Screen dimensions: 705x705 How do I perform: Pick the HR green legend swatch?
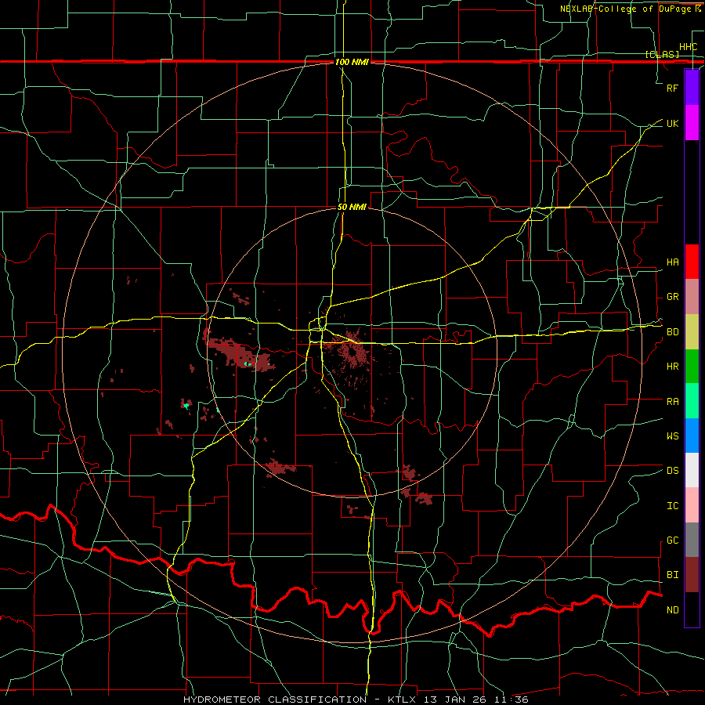(692, 367)
